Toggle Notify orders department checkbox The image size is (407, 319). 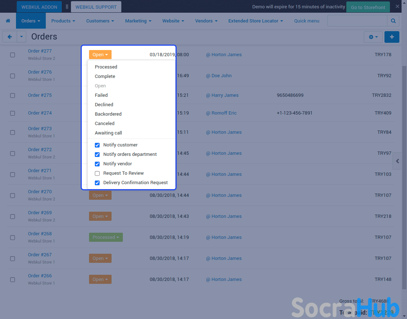pyautogui.click(x=97, y=154)
